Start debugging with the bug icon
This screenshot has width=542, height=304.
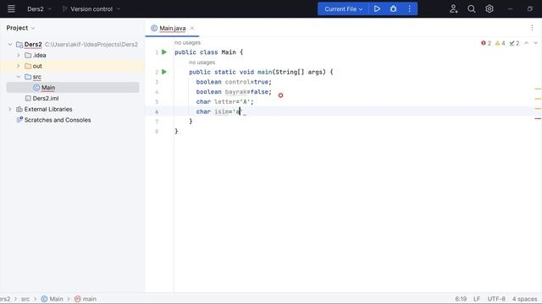[x=393, y=9]
